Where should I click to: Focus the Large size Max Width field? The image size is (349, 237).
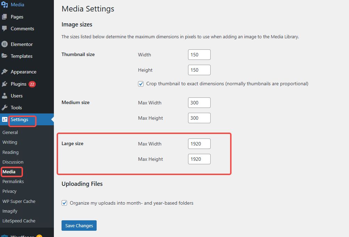click(x=199, y=144)
